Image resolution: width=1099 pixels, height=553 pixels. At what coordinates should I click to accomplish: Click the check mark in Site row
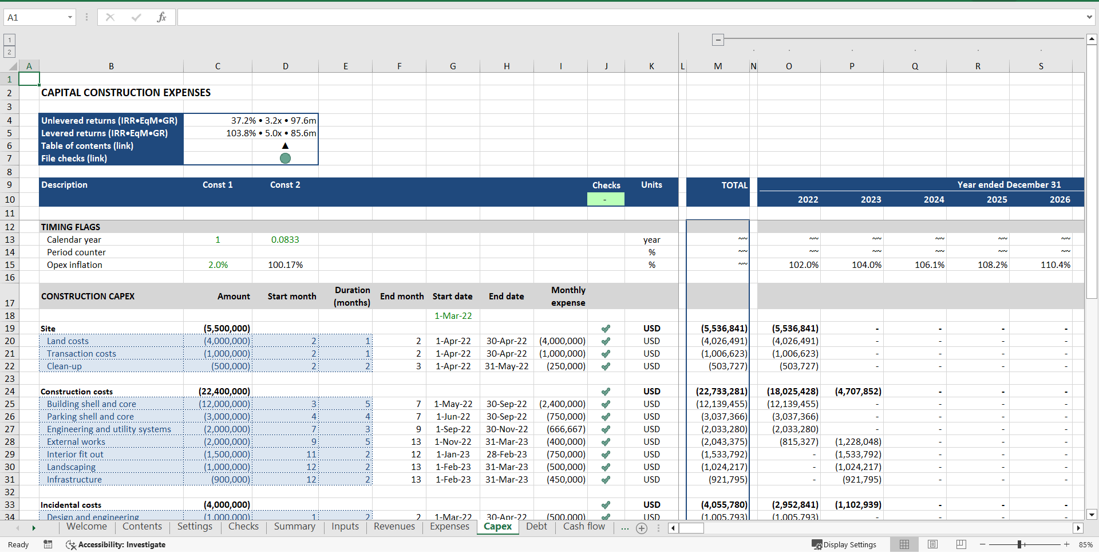pos(606,329)
